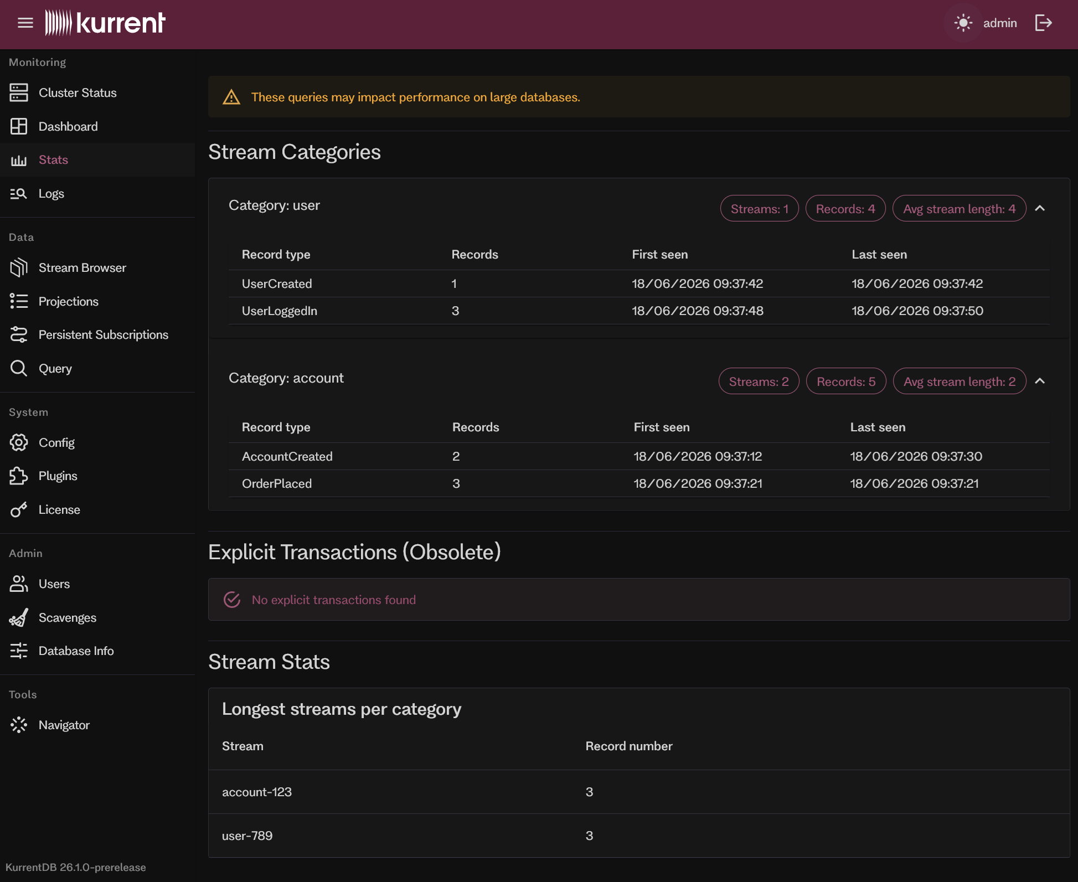Click the logout icon

point(1043,23)
